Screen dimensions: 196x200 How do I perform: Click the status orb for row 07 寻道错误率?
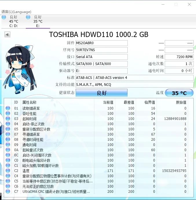[x=8, y=134]
